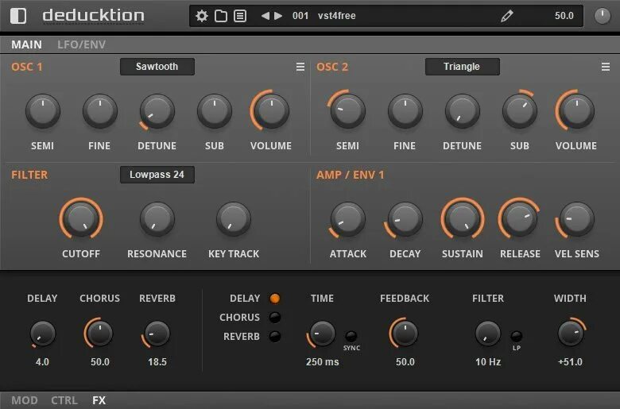The height and width of the screenshot is (409, 620).
Task: Click the 10 Hz filter value
Action: [488, 362]
